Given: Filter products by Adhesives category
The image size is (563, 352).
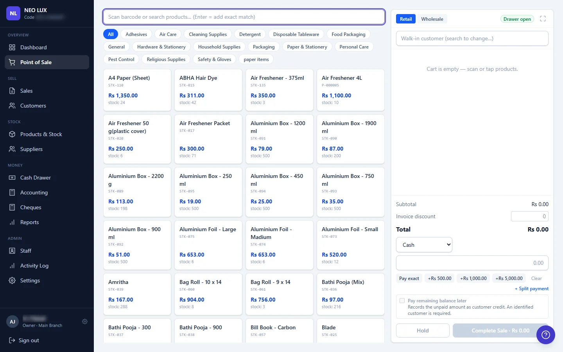Looking at the screenshot, I should point(136,34).
